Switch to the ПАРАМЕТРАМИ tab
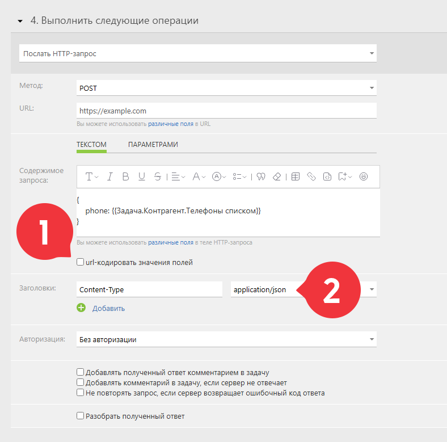 click(153, 145)
